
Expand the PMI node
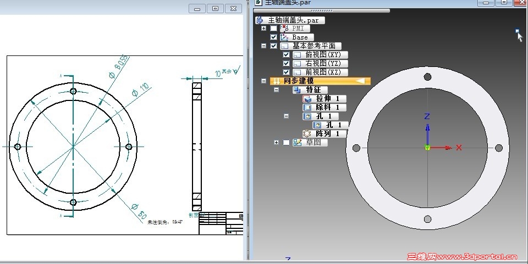point(263,28)
